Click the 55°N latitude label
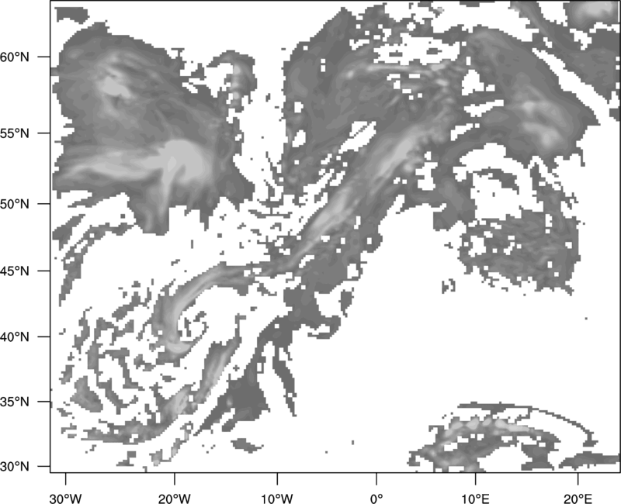The width and height of the screenshot is (621, 504). (15, 133)
